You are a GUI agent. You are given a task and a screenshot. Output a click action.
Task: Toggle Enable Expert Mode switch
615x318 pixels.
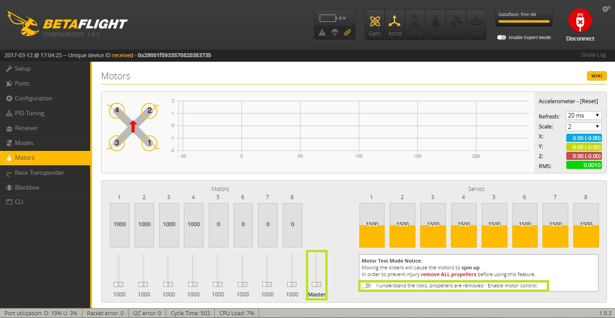(502, 37)
